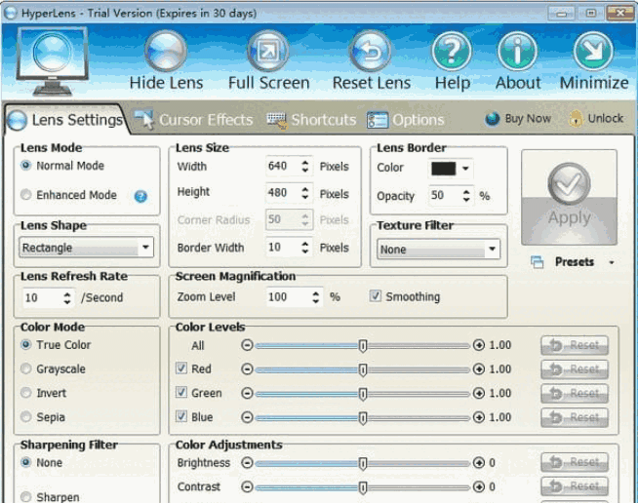
Task: Select Grayscale color mode
Action: (26, 368)
